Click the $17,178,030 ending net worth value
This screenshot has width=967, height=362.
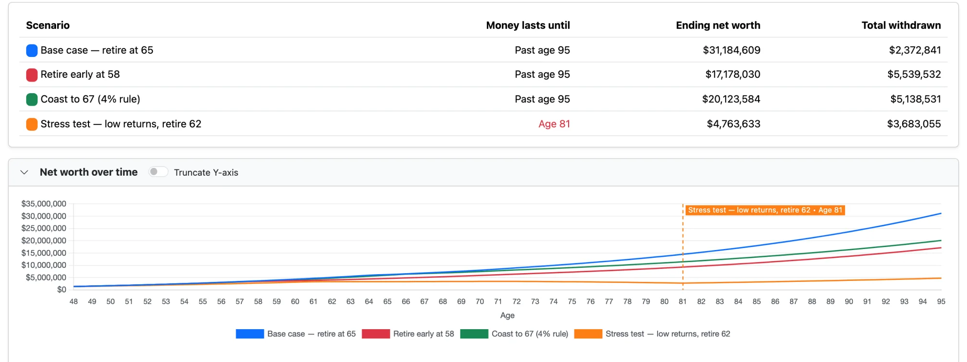(733, 74)
